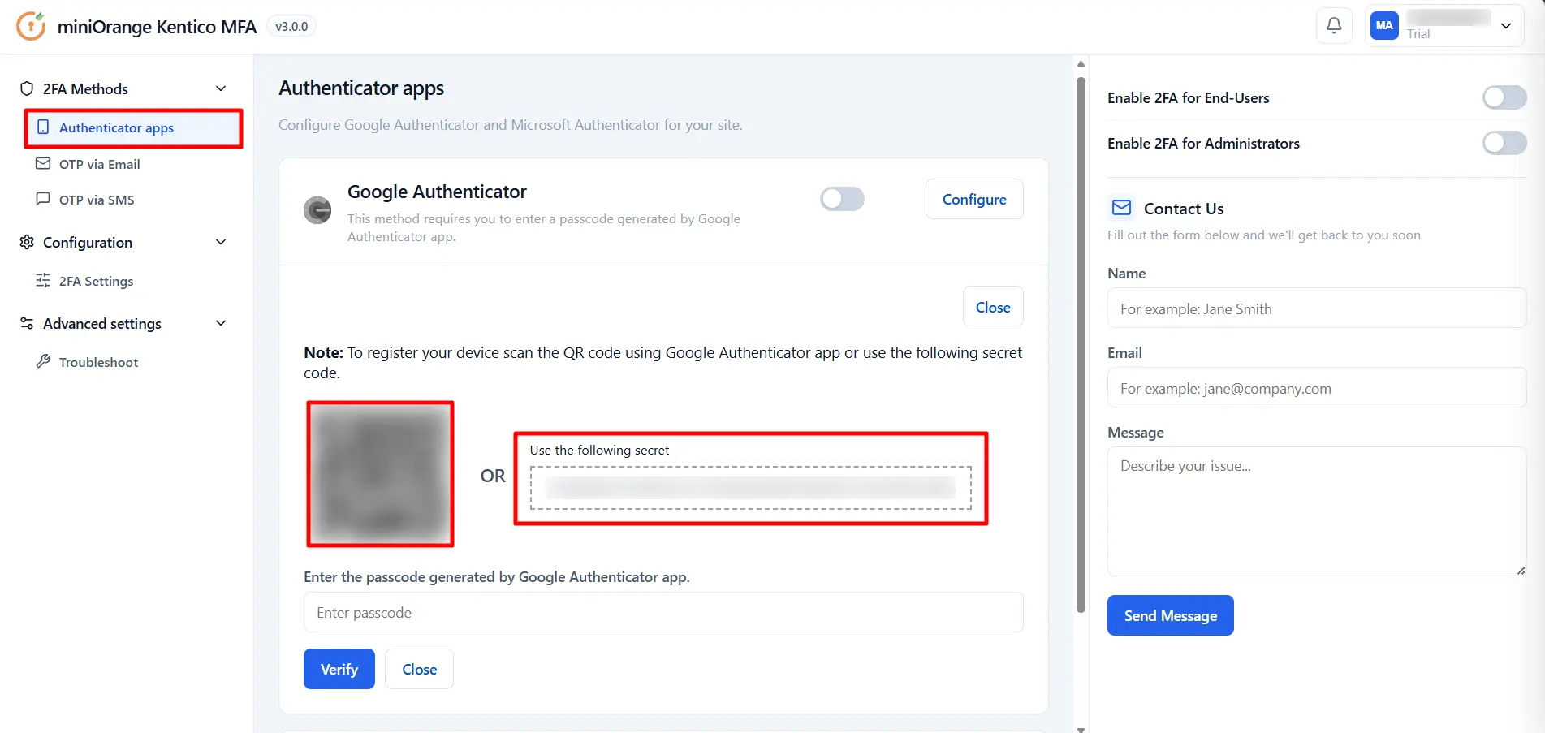The image size is (1545, 733).
Task: Click the OTP via Email envelope icon
Action: tap(43, 163)
